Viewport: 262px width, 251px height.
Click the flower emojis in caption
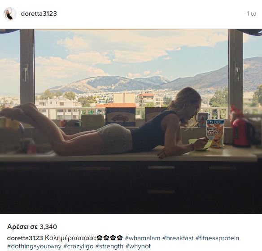coord(110,238)
